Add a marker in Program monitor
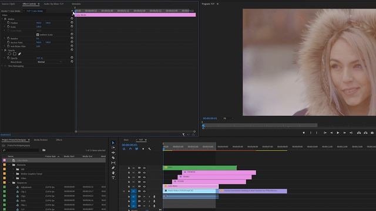Viewport: 376px width, 211px height. tap(304, 133)
